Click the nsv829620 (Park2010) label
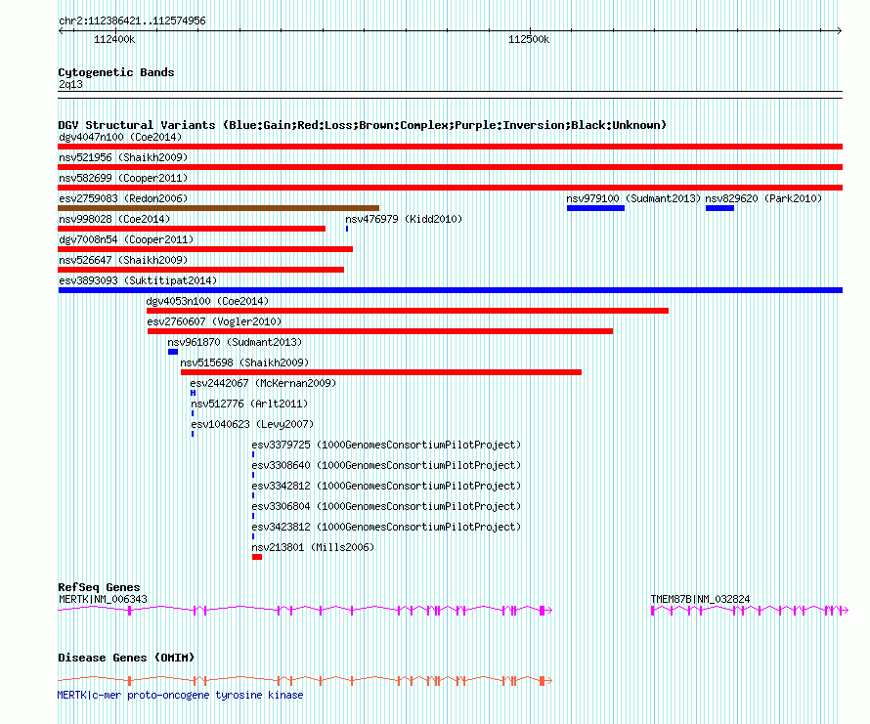 [x=763, y=198]
